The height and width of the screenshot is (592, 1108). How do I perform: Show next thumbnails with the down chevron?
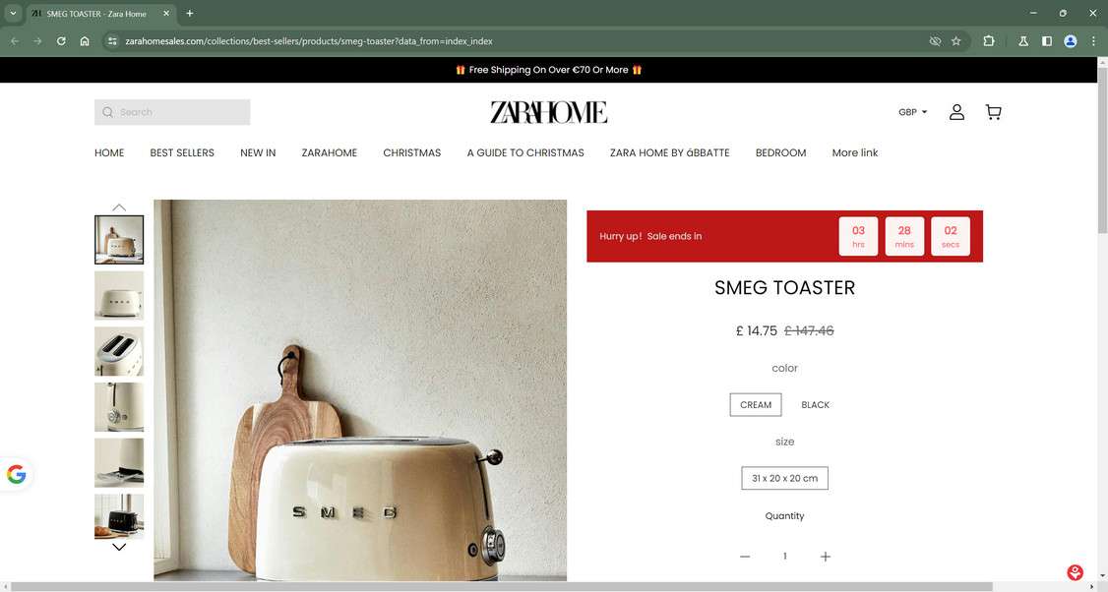119,547
